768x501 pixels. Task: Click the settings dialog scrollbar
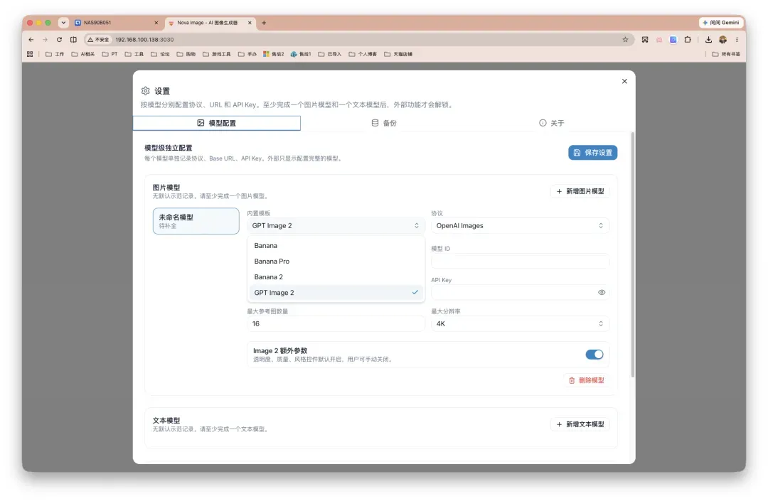coord(633,254)
